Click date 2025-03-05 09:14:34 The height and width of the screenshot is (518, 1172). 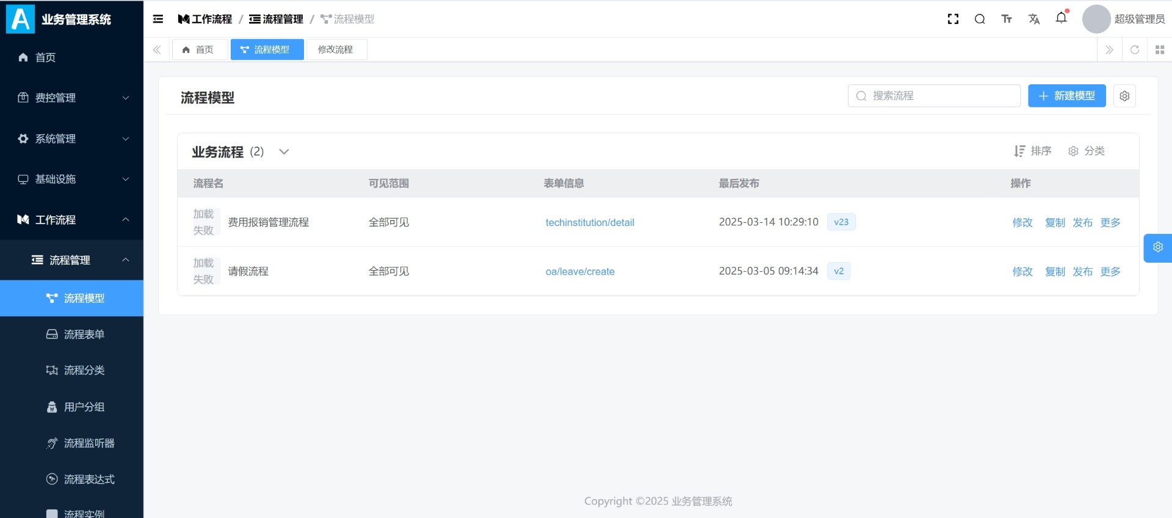pyautogui.click(x=769, y=271)
